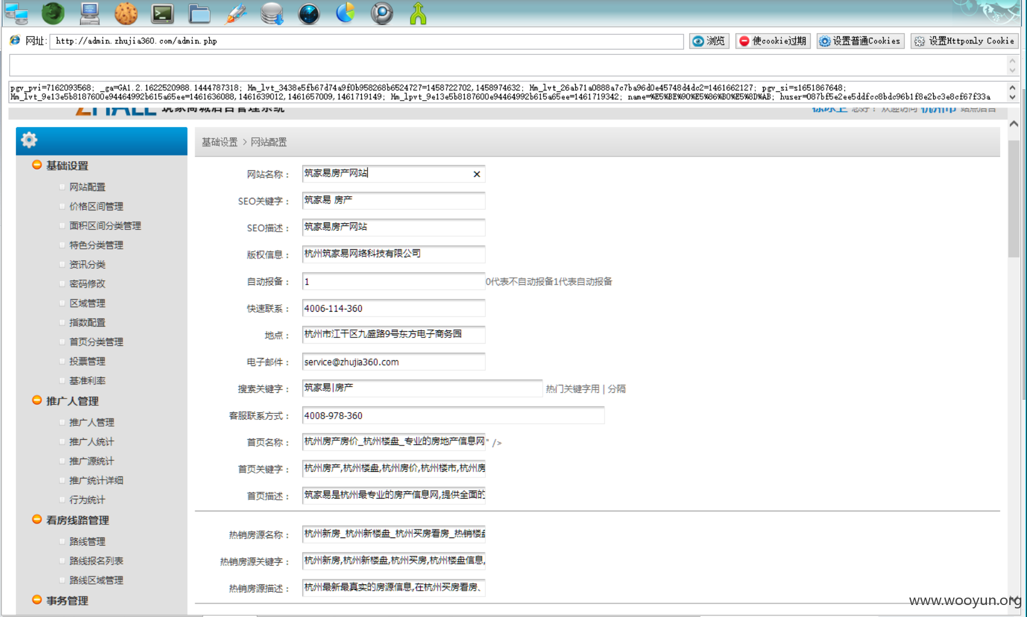Click the cookie string text area
This screenshot has height=617, width=1027.
[x=508, y=92]
